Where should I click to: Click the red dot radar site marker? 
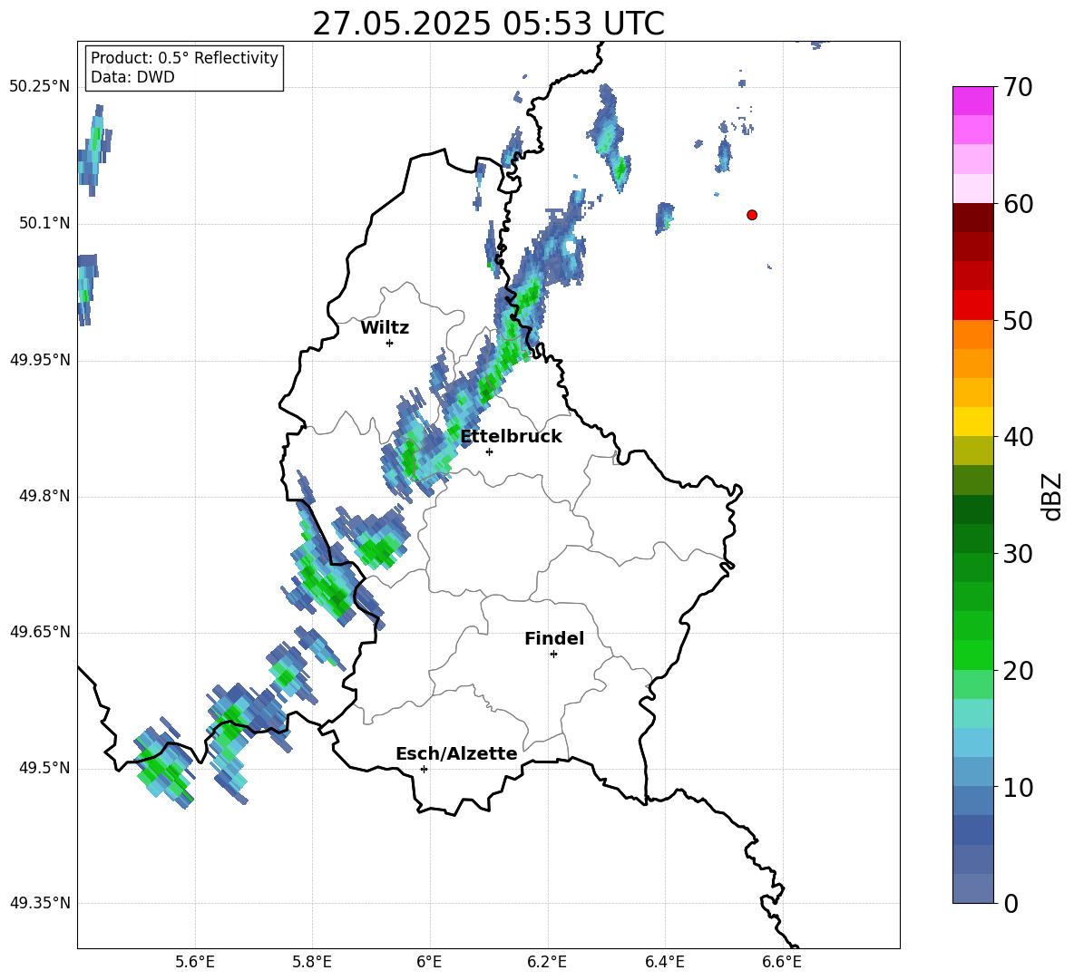[x=751, y=215]
